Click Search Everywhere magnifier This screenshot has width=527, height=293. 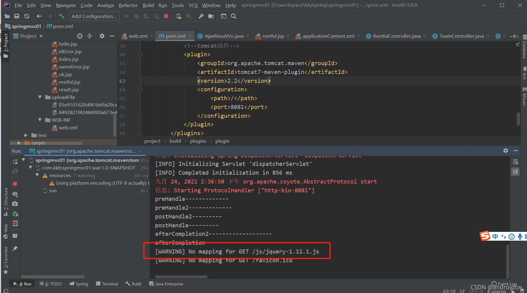coord(234,16)
